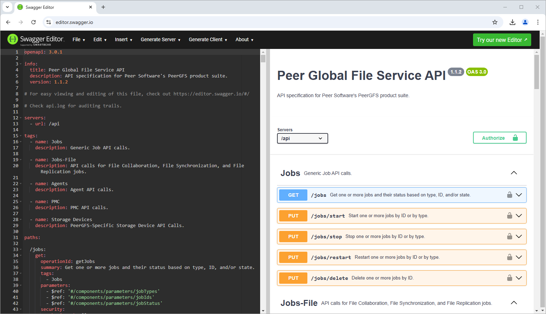Click the code editor vertical scrollbar thumb

tap(263, 58)
